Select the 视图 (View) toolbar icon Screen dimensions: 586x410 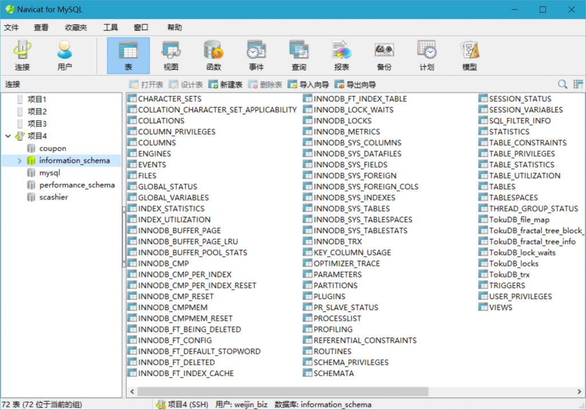pos(171,56)
